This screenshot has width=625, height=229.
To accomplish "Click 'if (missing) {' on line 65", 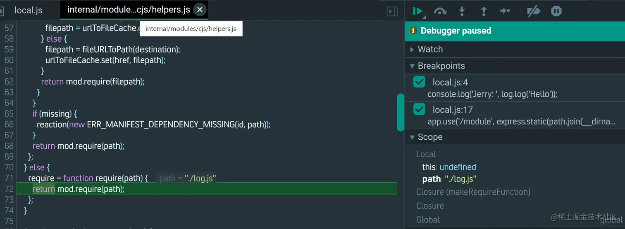I will pyautogui.click(x=55, y=114).
